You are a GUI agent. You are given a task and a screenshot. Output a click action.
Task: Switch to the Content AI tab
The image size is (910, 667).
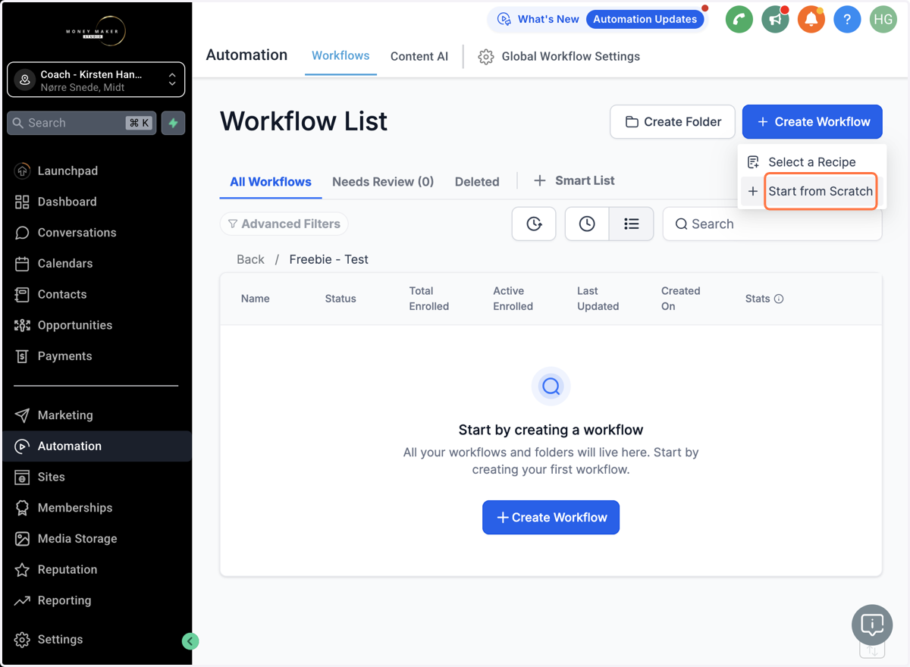tap(419, 56)
